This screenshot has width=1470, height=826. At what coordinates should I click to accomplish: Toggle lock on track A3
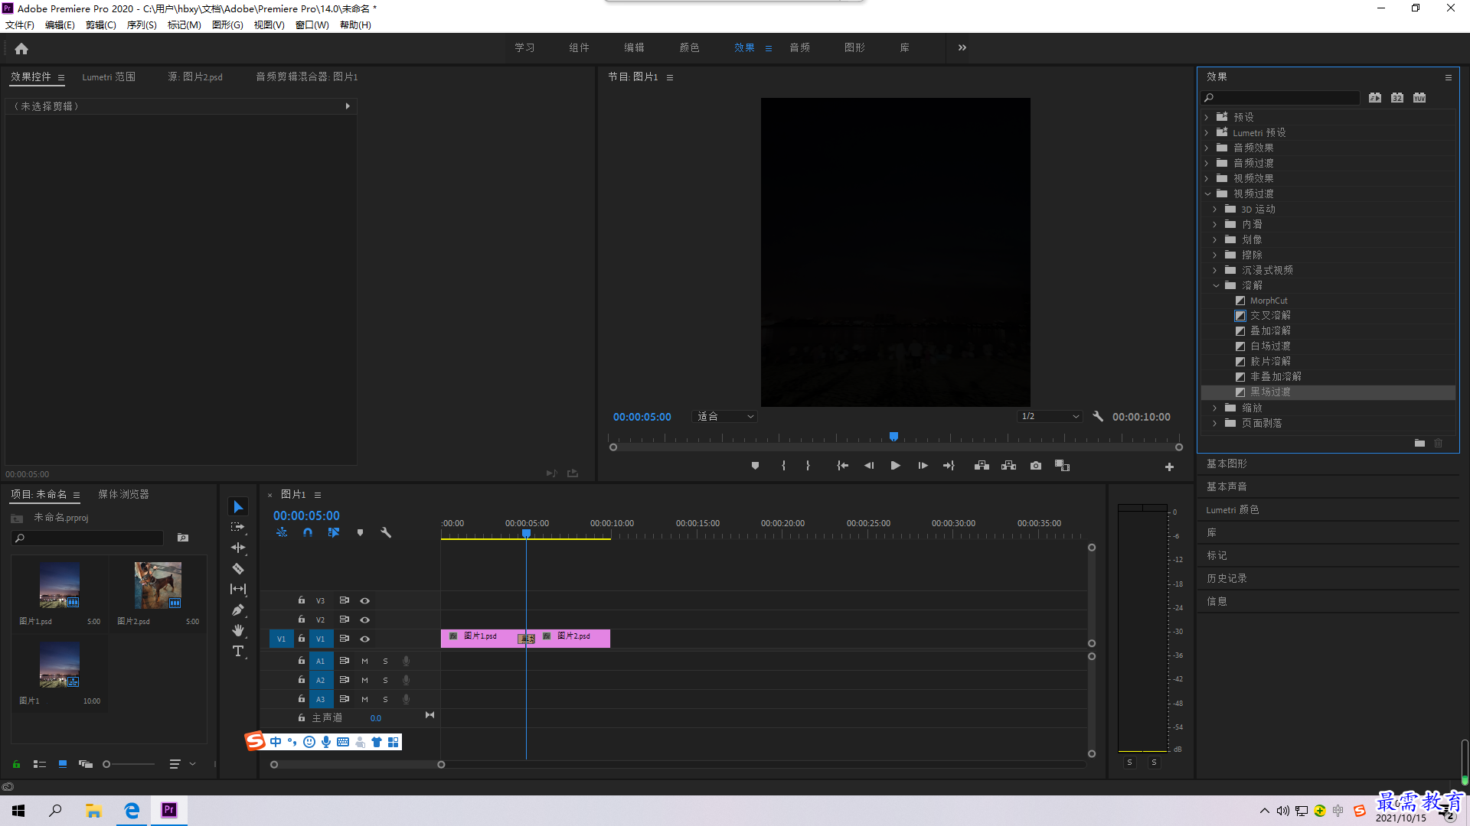(x=302, y=699)
